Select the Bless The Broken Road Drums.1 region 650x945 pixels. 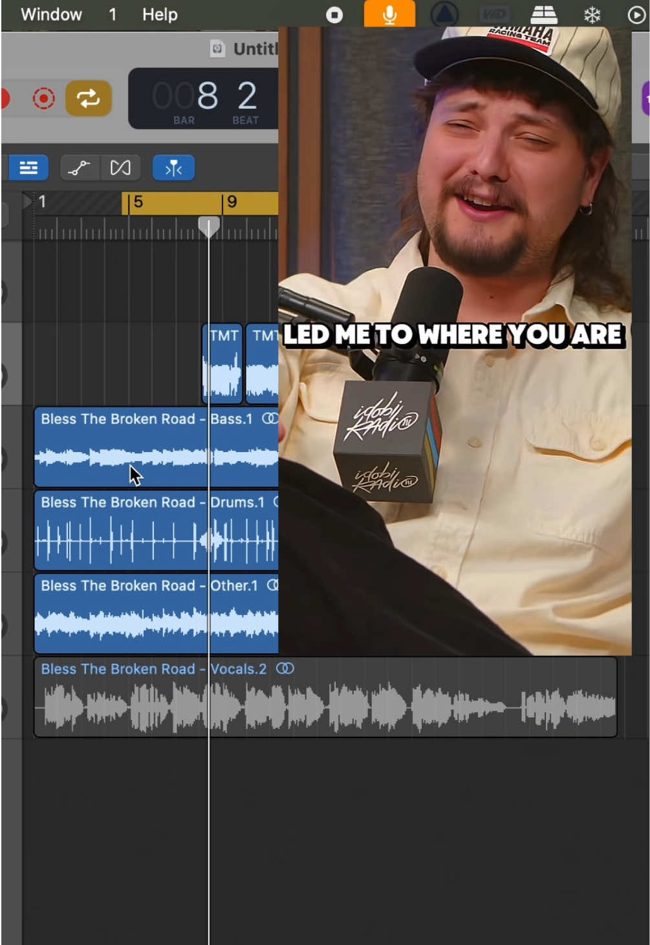tap(157, 530)
